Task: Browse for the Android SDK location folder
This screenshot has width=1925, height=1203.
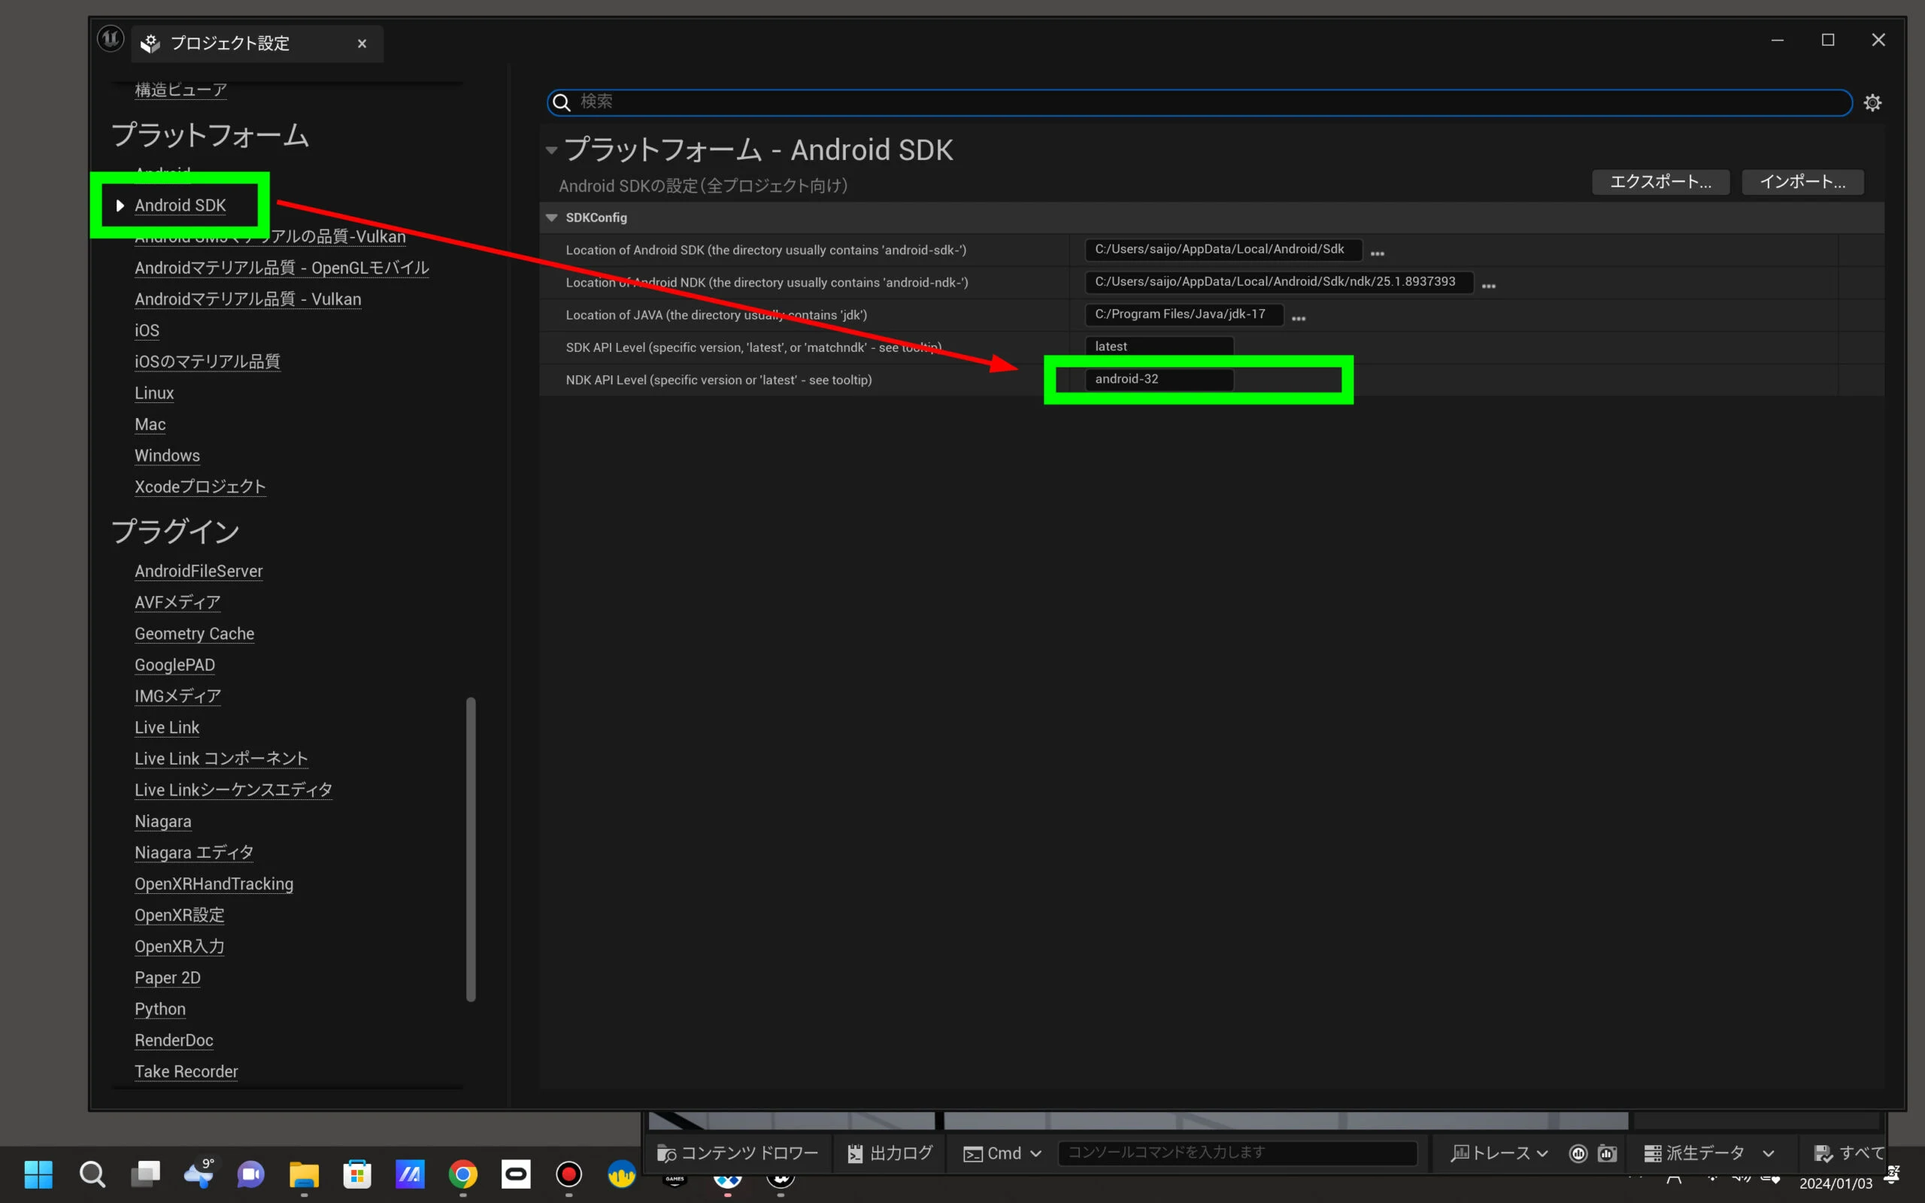Action: 1377,253
